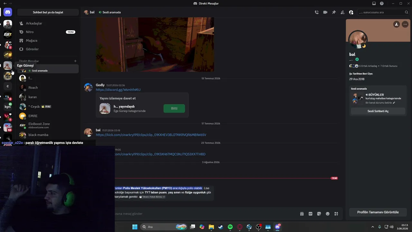Click the search field in DM header
Image resolution: width=412 pixels, height=232 pixels.
[x=383, y=12]
